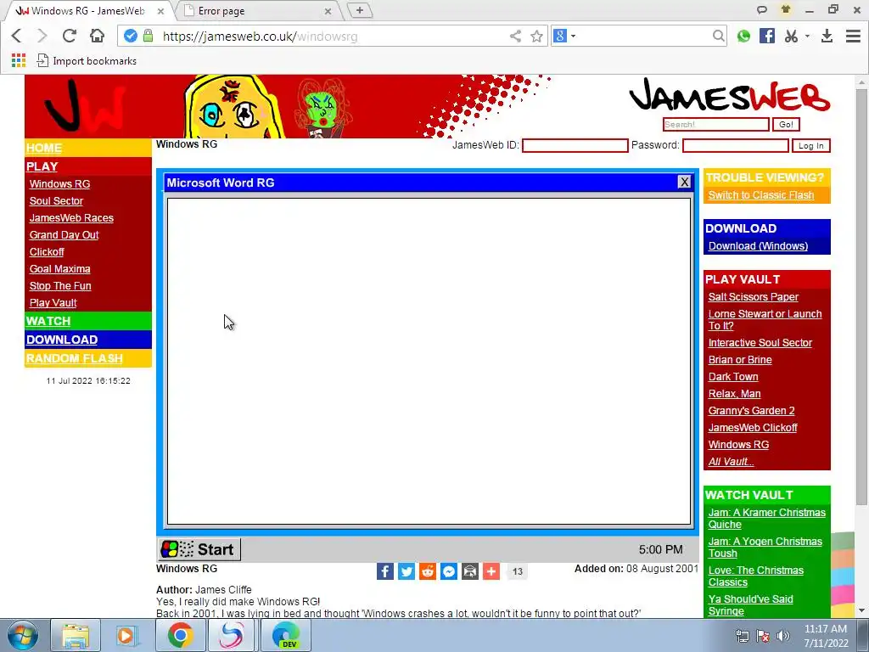Click Import bookmarks in bookmarks bar

pos(87,61)
